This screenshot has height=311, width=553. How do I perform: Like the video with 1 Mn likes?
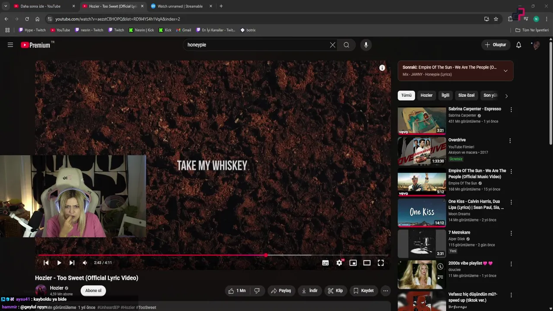click(237, 291)
